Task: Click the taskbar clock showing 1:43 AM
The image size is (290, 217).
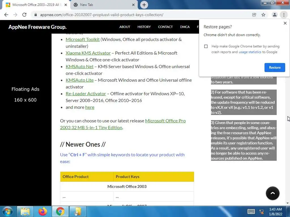Action: 276,212
